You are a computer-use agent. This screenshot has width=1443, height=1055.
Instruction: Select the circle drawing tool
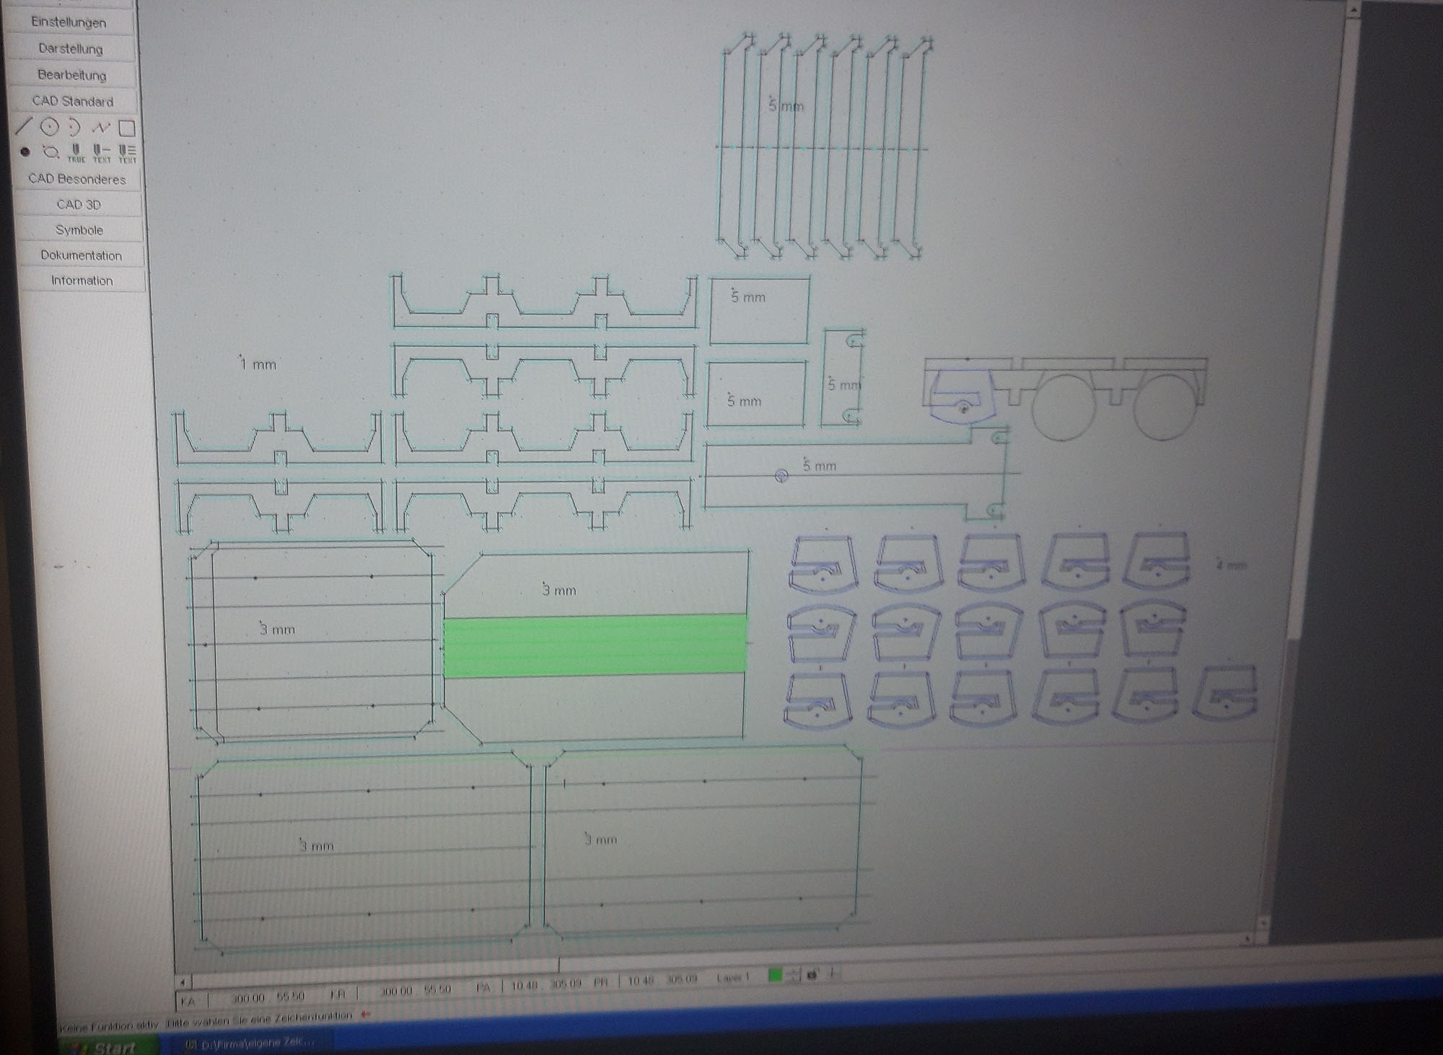[x=49, y=128]
